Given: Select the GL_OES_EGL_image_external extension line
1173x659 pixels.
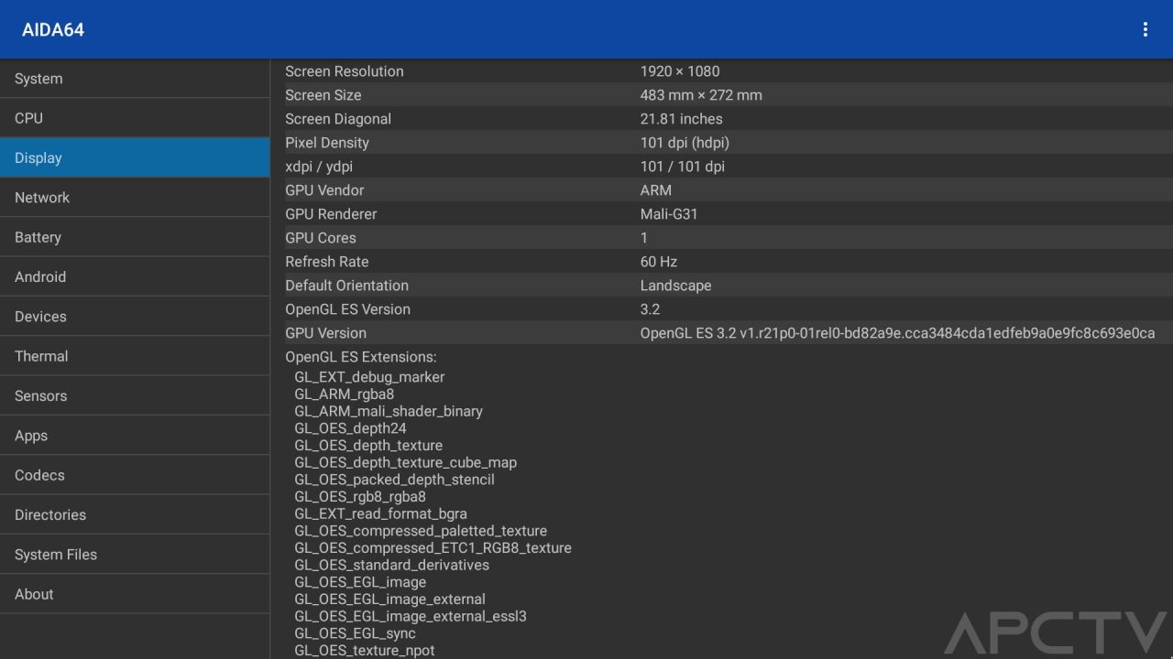Looking at the screenshot, I should point(389,600).
